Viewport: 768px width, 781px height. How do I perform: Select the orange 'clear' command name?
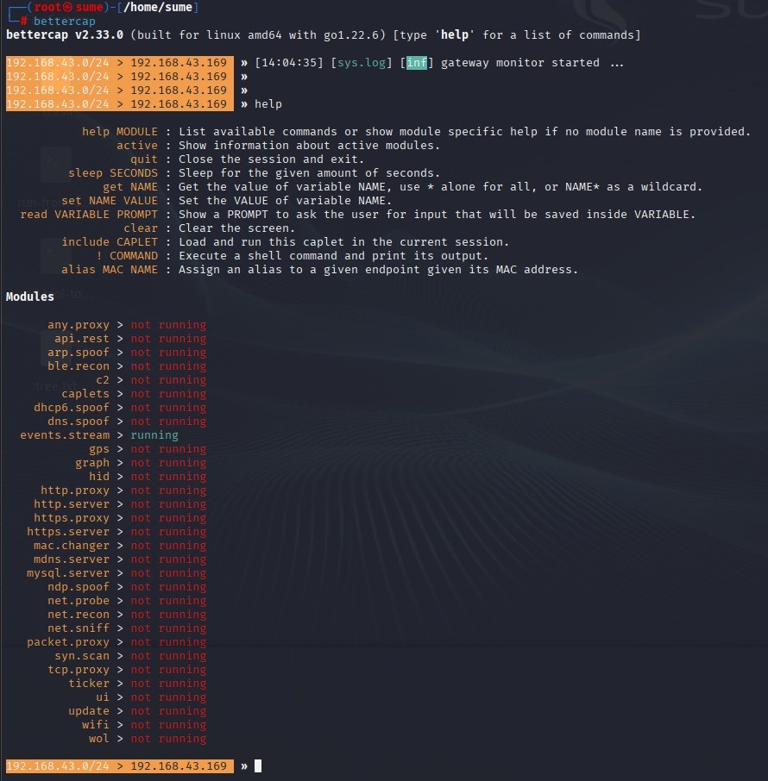tap(141, 228)
